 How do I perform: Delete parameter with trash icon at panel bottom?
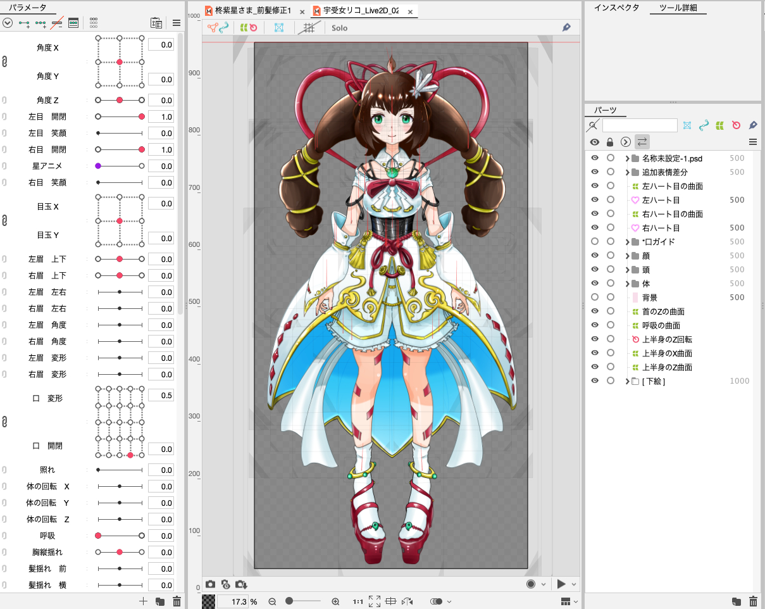point(177,601)
